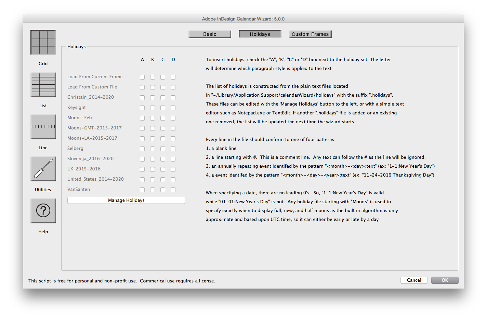Select the Holidays tab
The height and width of the screenshot is (320, 487).
[x=260, y=34]
